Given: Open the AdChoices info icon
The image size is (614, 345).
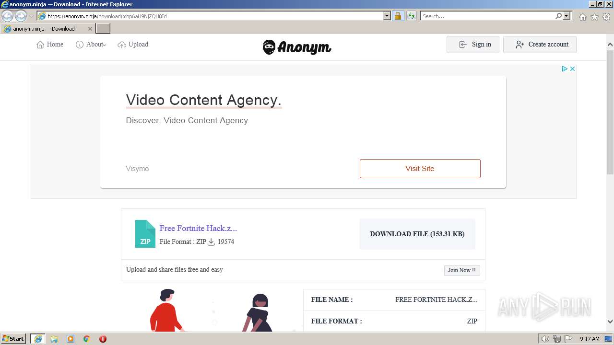Looking at the screenshot, I should click(565, 69).
